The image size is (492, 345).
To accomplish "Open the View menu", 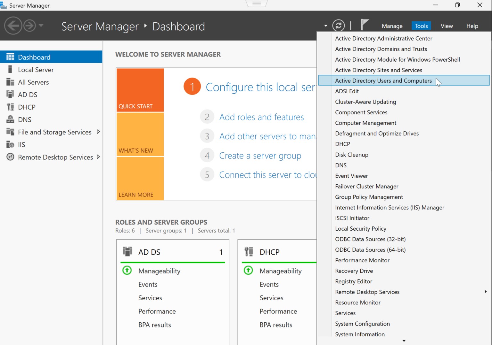I will [x=447, y=26].
